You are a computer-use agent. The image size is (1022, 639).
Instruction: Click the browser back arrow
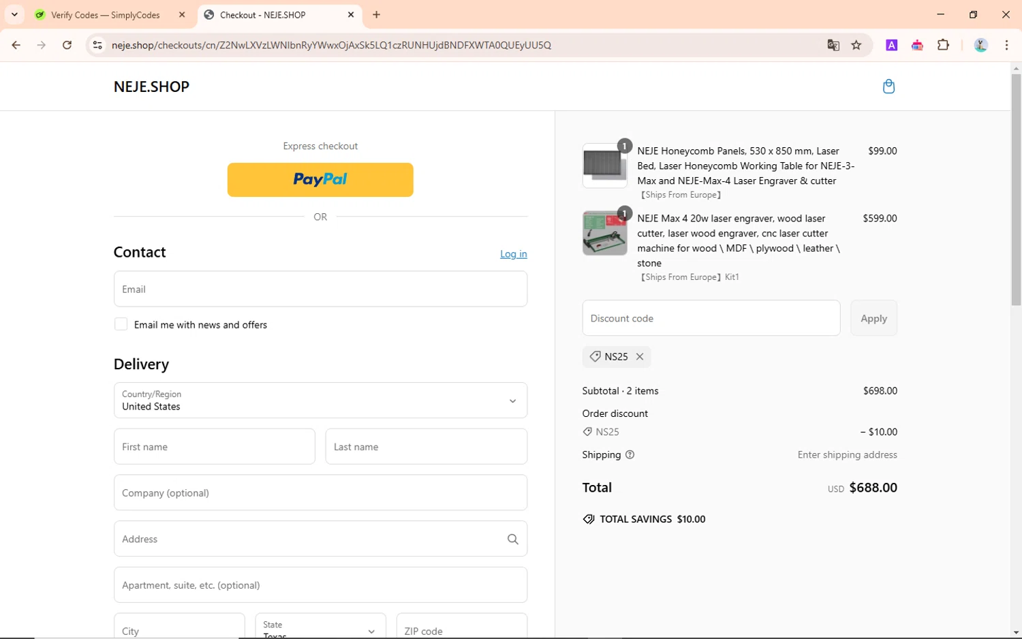(x=16, y=45)
